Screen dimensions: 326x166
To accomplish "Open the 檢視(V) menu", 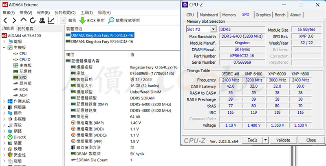I will tap(26, 13).
